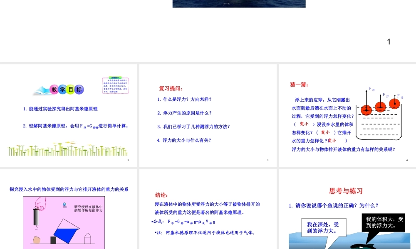Click slide number 1 label
Image resolution: width=416 pixels, height=249 pixels.
click(x=389, y=42)
